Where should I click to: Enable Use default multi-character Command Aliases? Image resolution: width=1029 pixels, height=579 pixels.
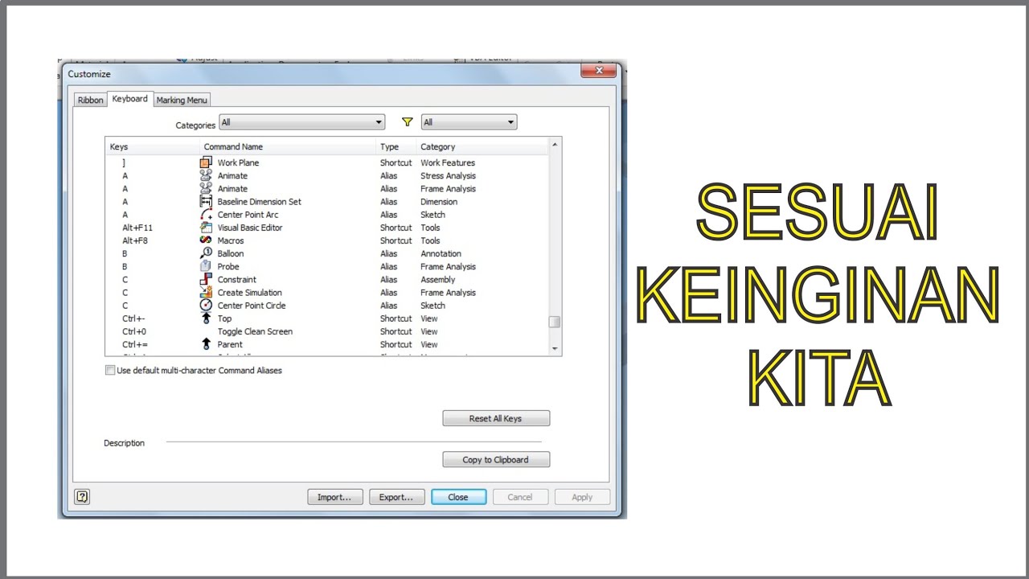[110, 371]
